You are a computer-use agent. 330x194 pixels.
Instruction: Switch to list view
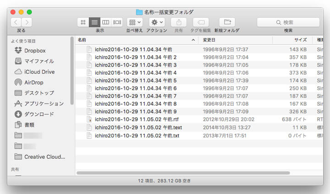[94, 22]
